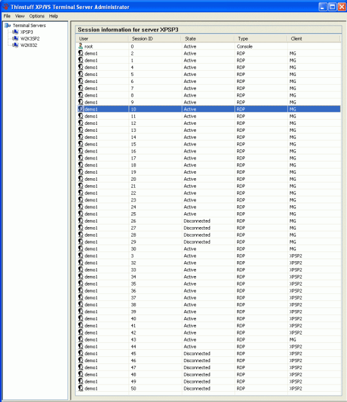347x402 pixels.
Task: Click the user icon of session 1
Action: [x=81, y=60]
